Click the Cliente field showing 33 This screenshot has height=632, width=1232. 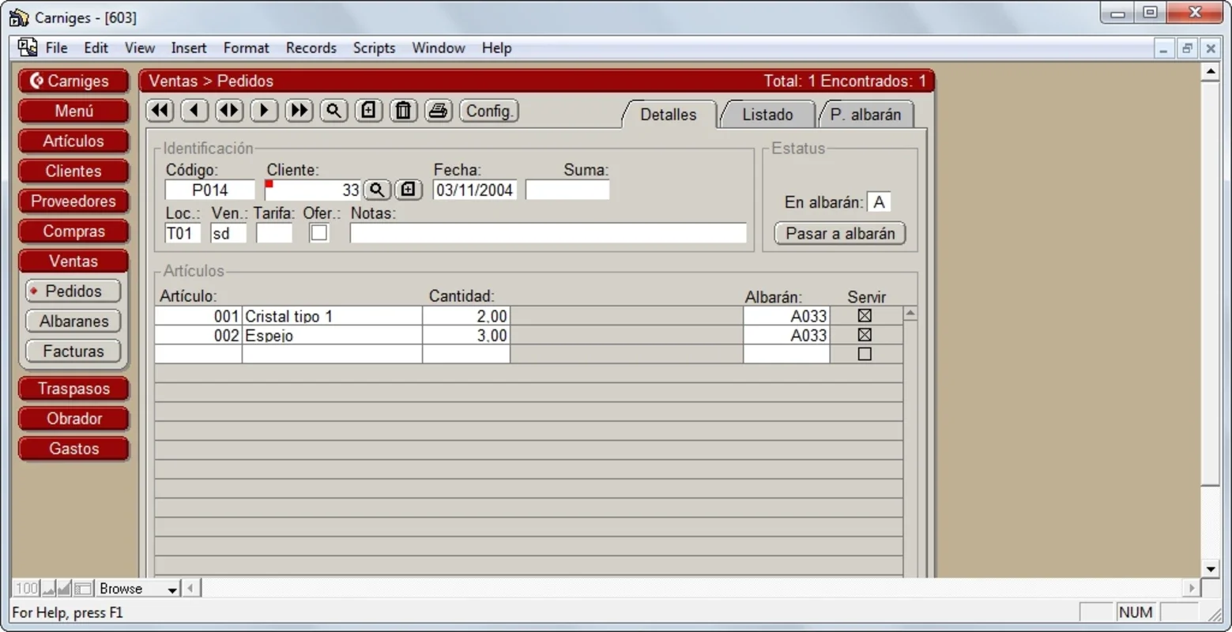[x=314, y=190]
